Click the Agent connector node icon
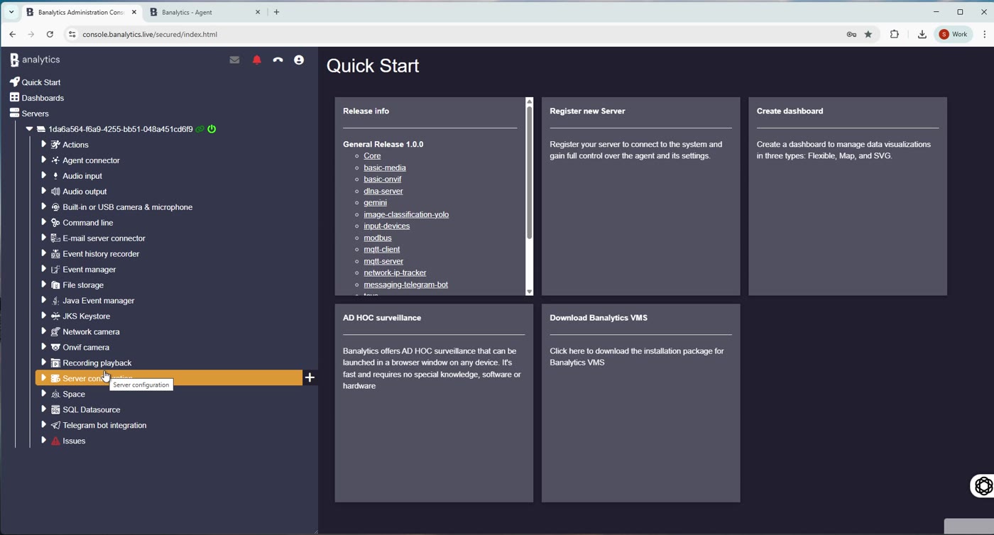 coord(55,160)
